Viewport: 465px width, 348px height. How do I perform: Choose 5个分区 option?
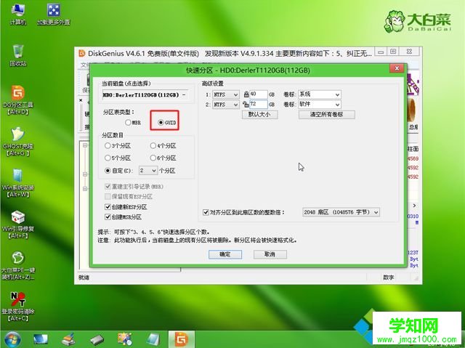pyautogui.click(x=118, y=158)
